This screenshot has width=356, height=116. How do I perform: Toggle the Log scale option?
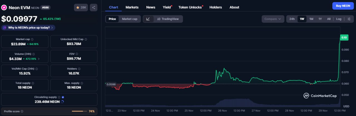338,19
